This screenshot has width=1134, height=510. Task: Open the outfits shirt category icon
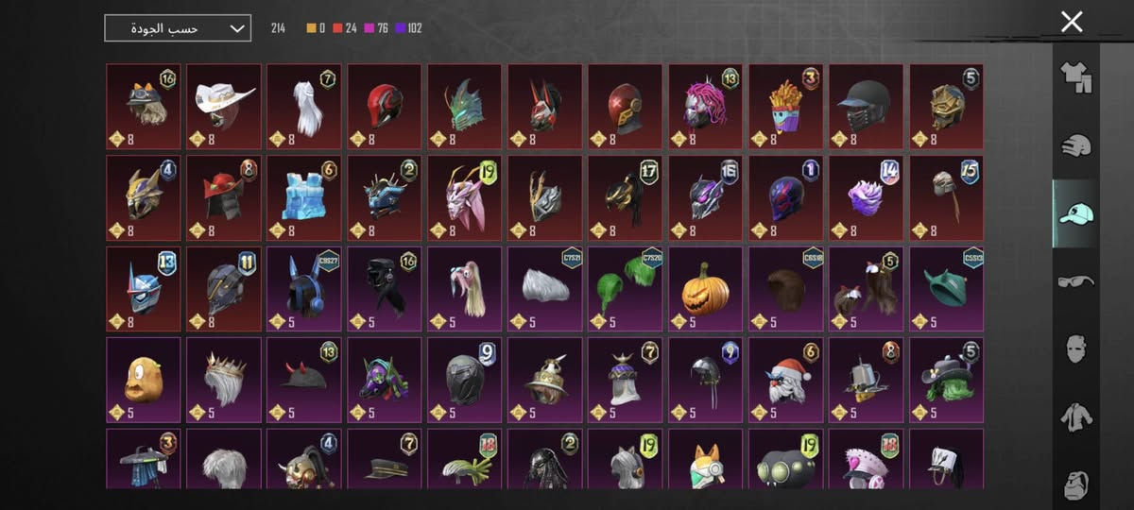(x=1075, y=79)
